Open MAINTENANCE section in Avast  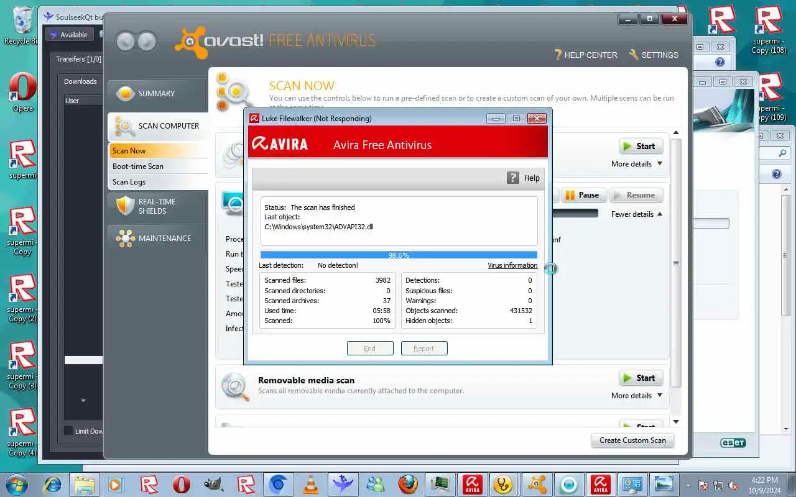[x=157, y=239]
